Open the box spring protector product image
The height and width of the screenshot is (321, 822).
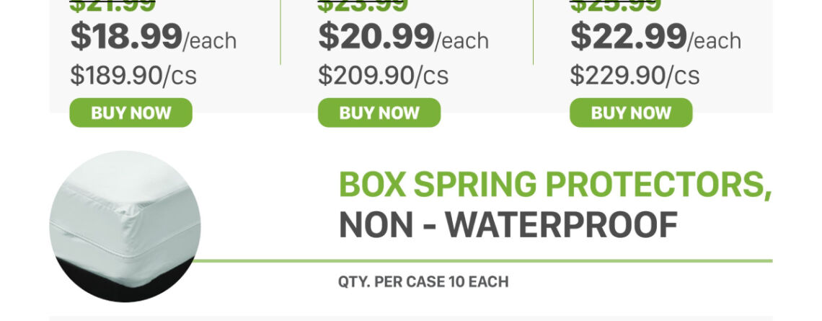(x=125, y=226)
